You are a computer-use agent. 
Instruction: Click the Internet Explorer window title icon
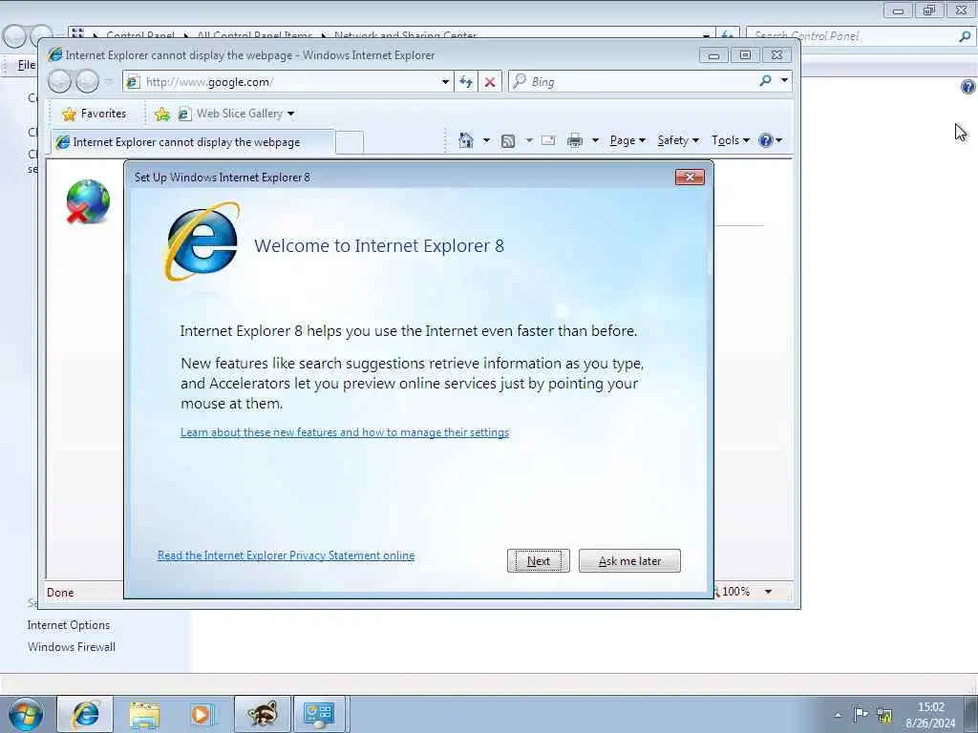(x=54, y=54)
